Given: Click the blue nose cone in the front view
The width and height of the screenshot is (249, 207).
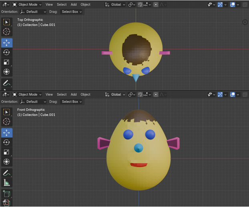Looking at the screenshot, I should 138,148.
